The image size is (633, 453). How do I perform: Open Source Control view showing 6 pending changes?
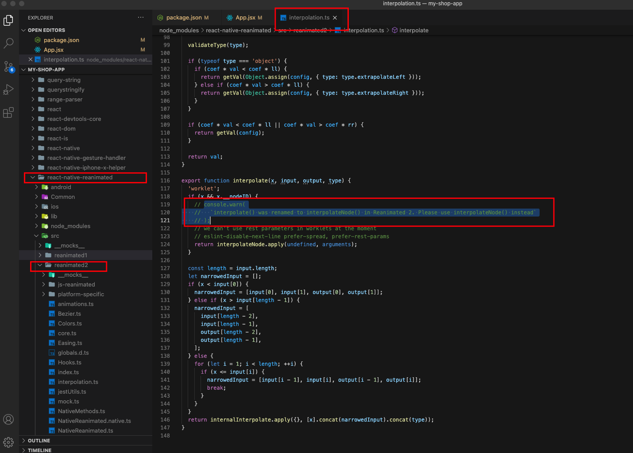pyautogui.click(x=9, y=66)
